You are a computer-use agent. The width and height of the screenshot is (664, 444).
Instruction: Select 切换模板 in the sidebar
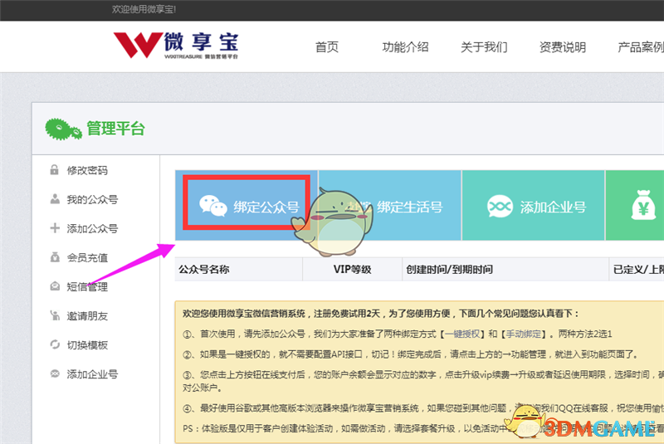(87, 345)
